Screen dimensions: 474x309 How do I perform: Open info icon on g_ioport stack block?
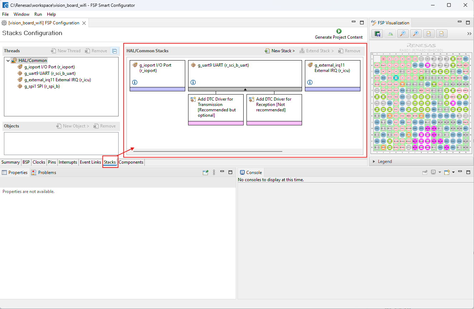click(x=135, y=82)
